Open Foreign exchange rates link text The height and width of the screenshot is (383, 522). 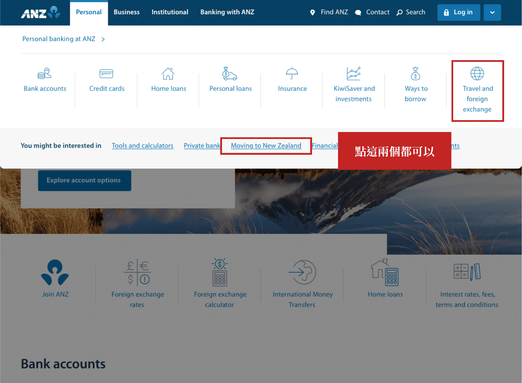click(x=137, y=300)
